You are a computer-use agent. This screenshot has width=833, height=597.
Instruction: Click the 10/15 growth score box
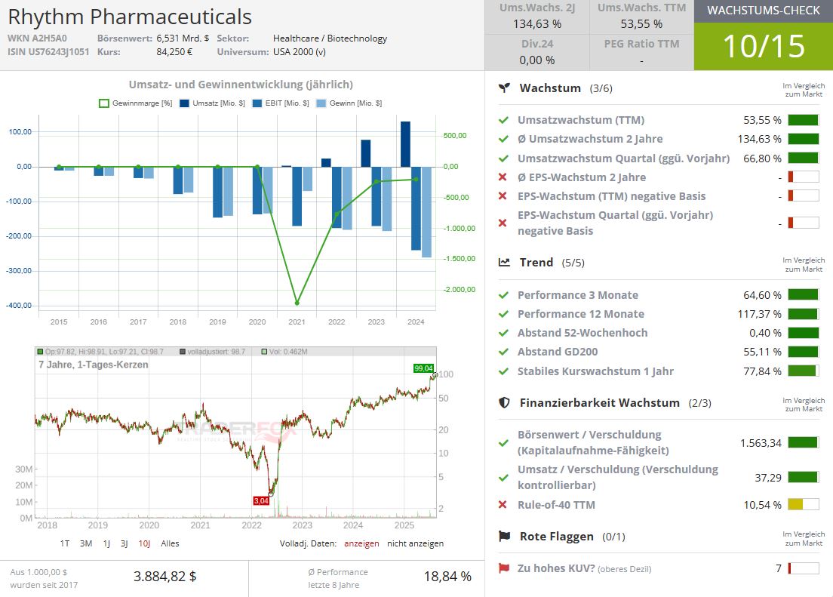tap(764, 46)
